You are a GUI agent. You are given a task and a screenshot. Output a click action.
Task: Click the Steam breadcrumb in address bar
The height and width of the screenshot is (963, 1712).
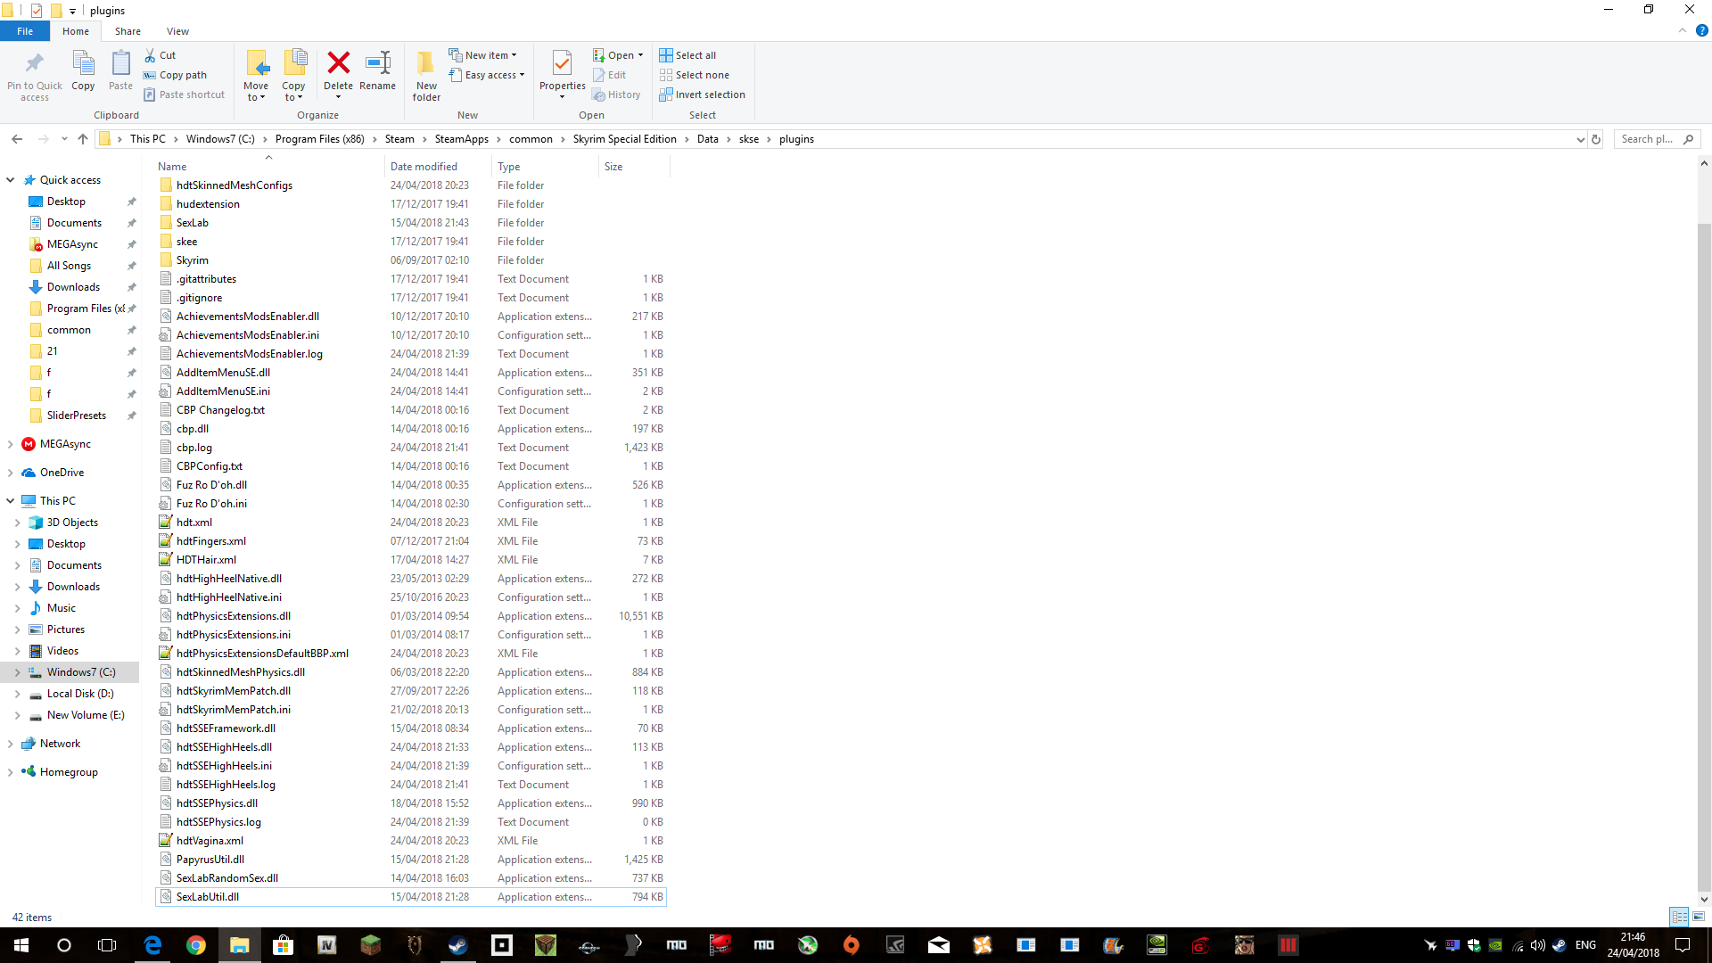coord(399,139)
